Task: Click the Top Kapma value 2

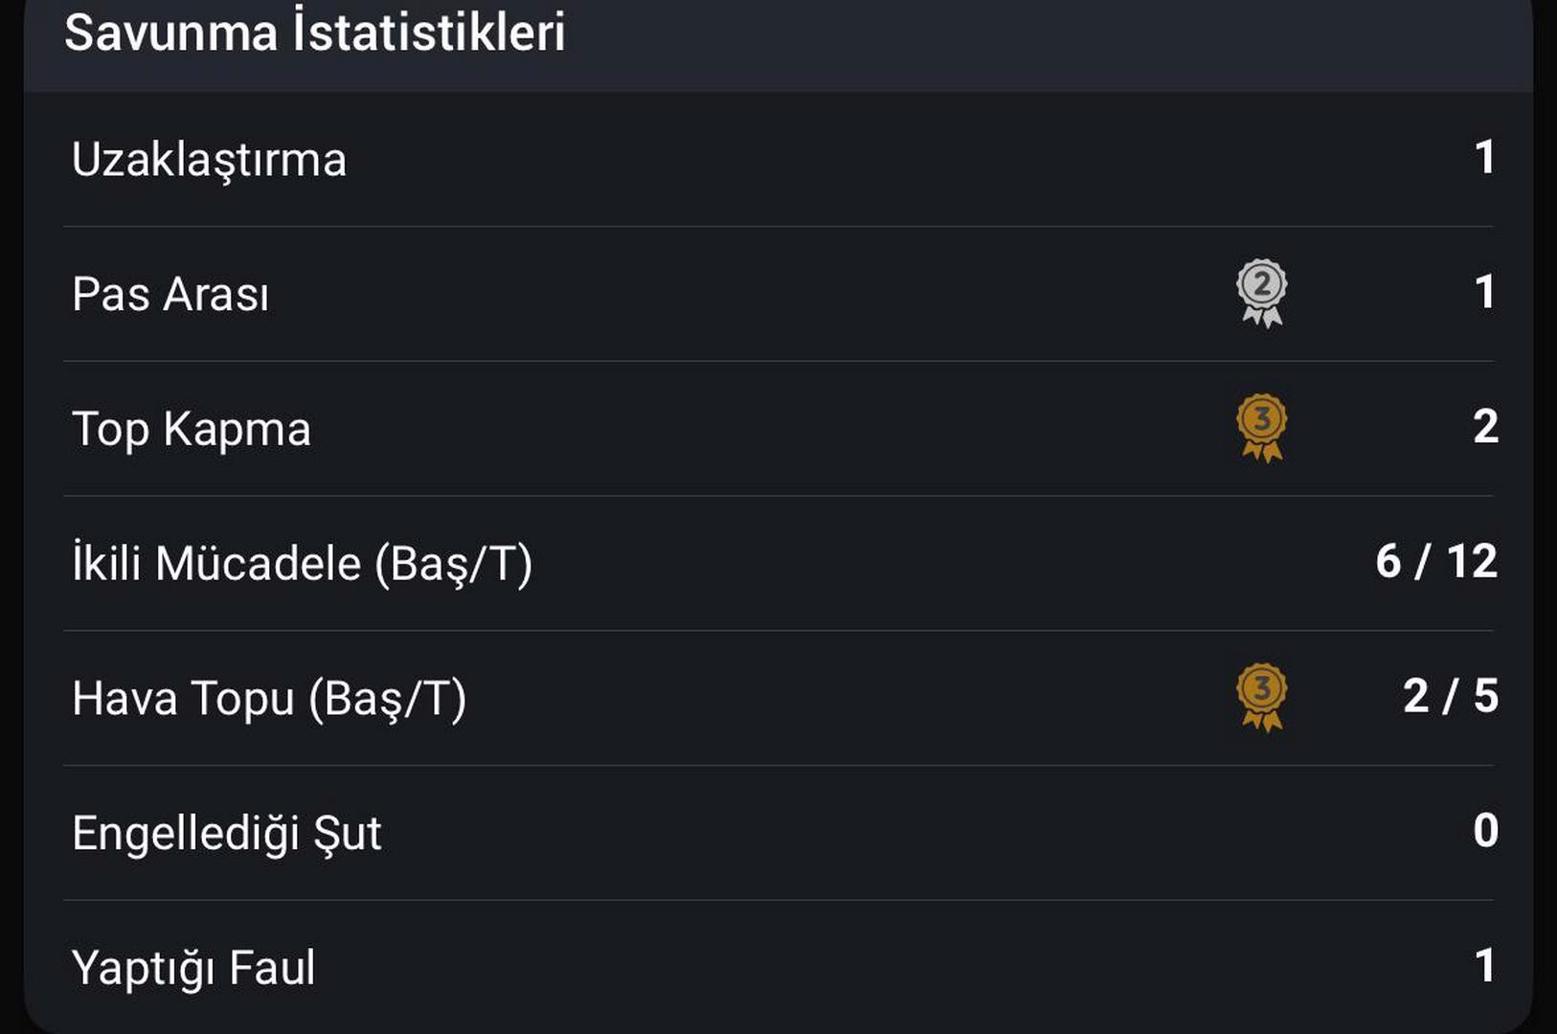Action: [1485, 427]
